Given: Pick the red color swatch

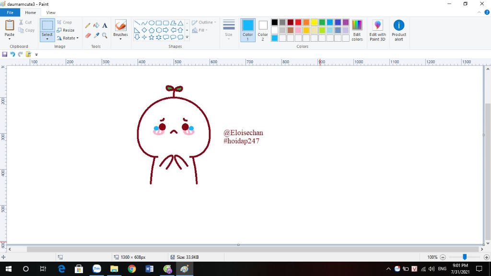Looking at the screenshot, I should (298, 22).
